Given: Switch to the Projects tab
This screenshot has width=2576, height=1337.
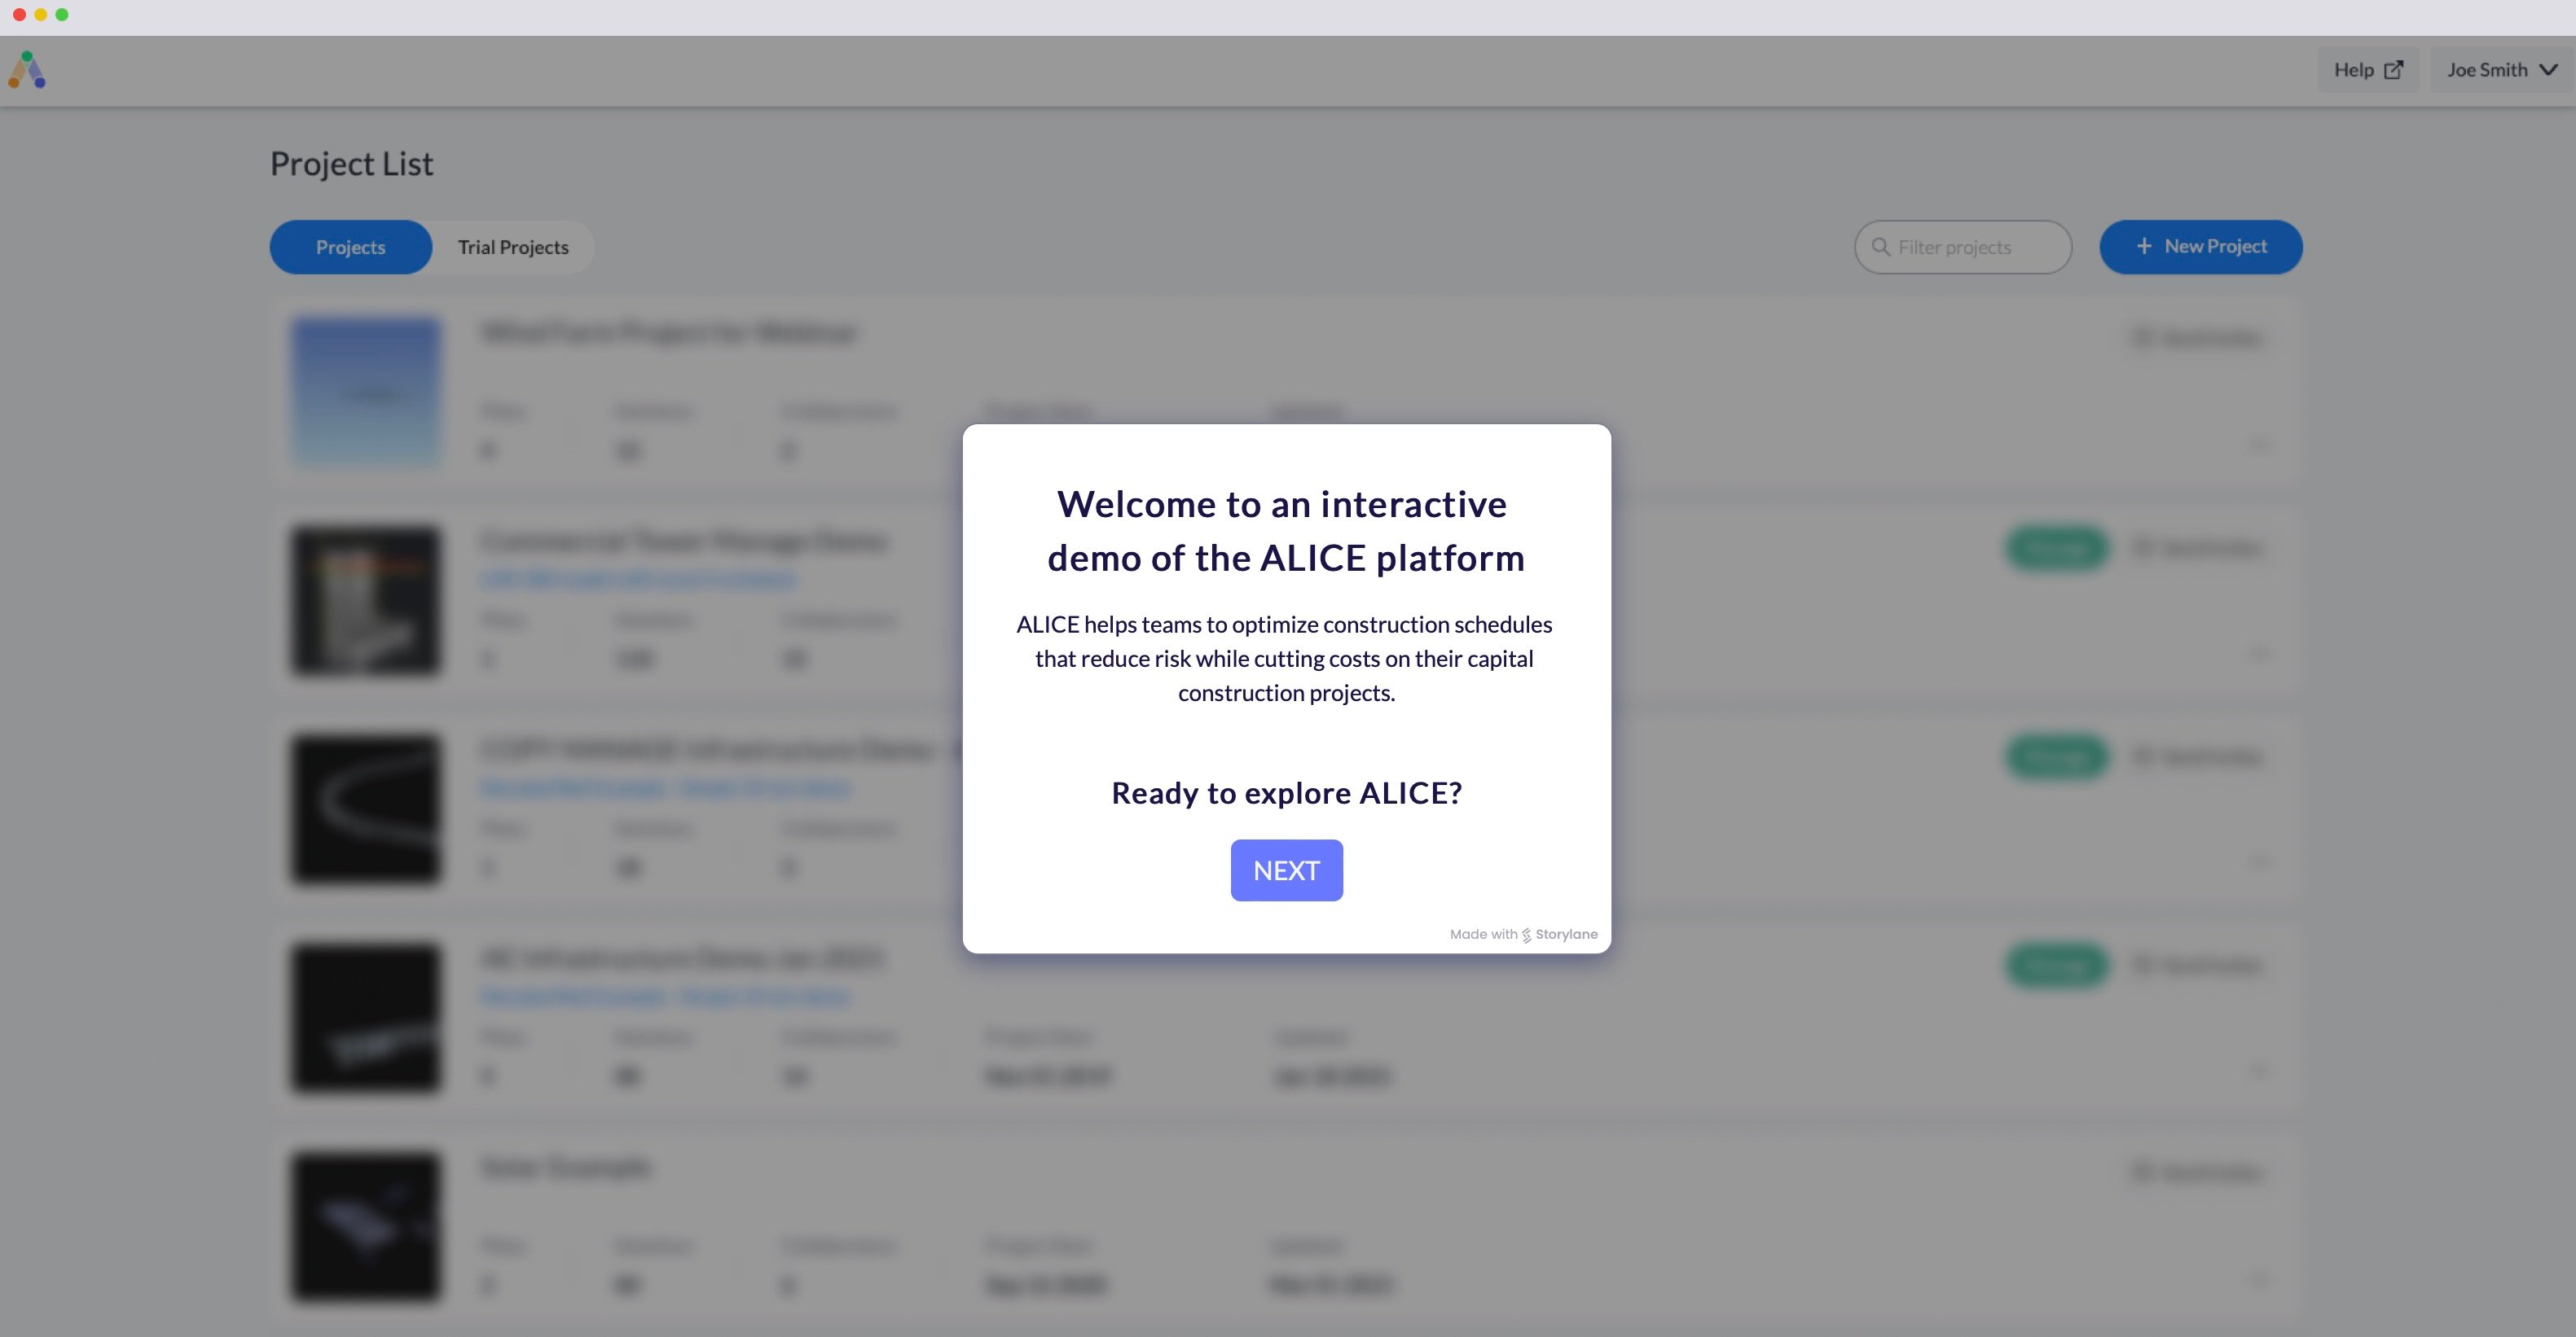Looking at the screenshot, I should point(350,247).
